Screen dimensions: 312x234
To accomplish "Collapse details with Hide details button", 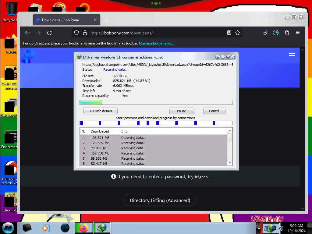I will click(101, 111).
